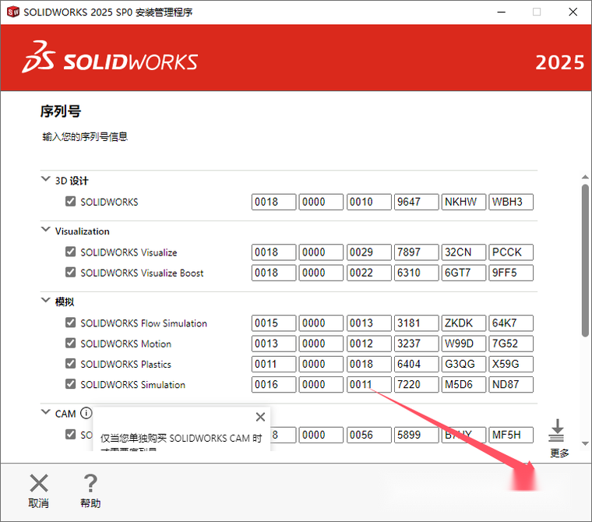Toggle SOLIDWORKS Visualize Boost checkbox
The width and height of the screenshot is (592, 522).
point(71,273)
